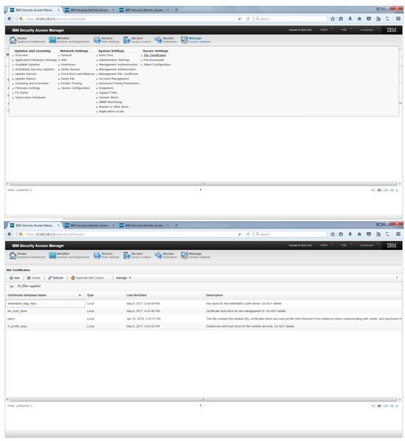The height and width of the screenshot is (441, 405).
Task: Open the hamburger menu in upper browser
Action: (x=398, y=19)
